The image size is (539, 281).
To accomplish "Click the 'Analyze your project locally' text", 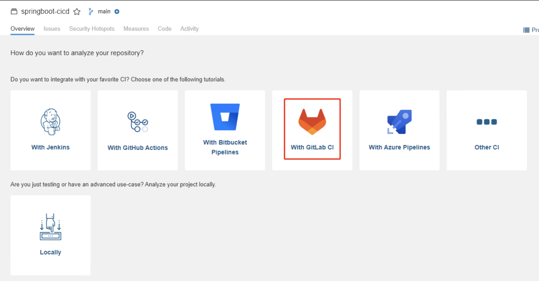I will pos(180,184).
